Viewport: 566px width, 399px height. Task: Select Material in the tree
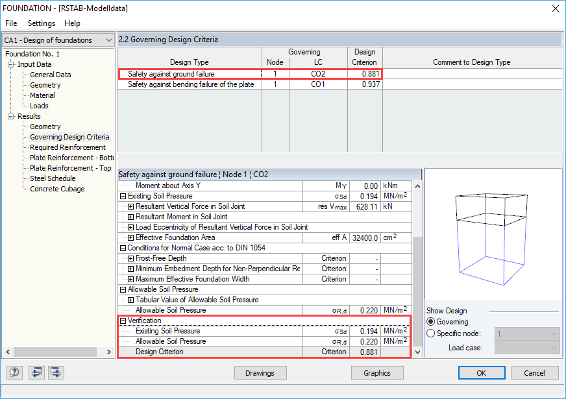coord(42,95)
